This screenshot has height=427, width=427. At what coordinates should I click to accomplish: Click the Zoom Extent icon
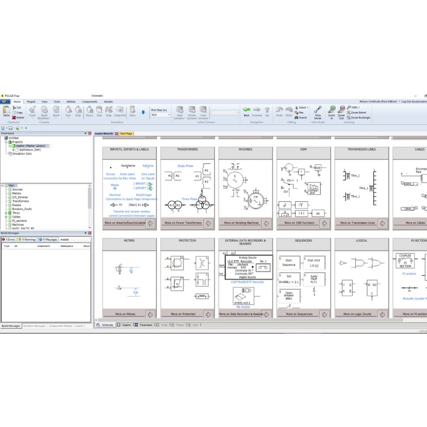[349, 113]
